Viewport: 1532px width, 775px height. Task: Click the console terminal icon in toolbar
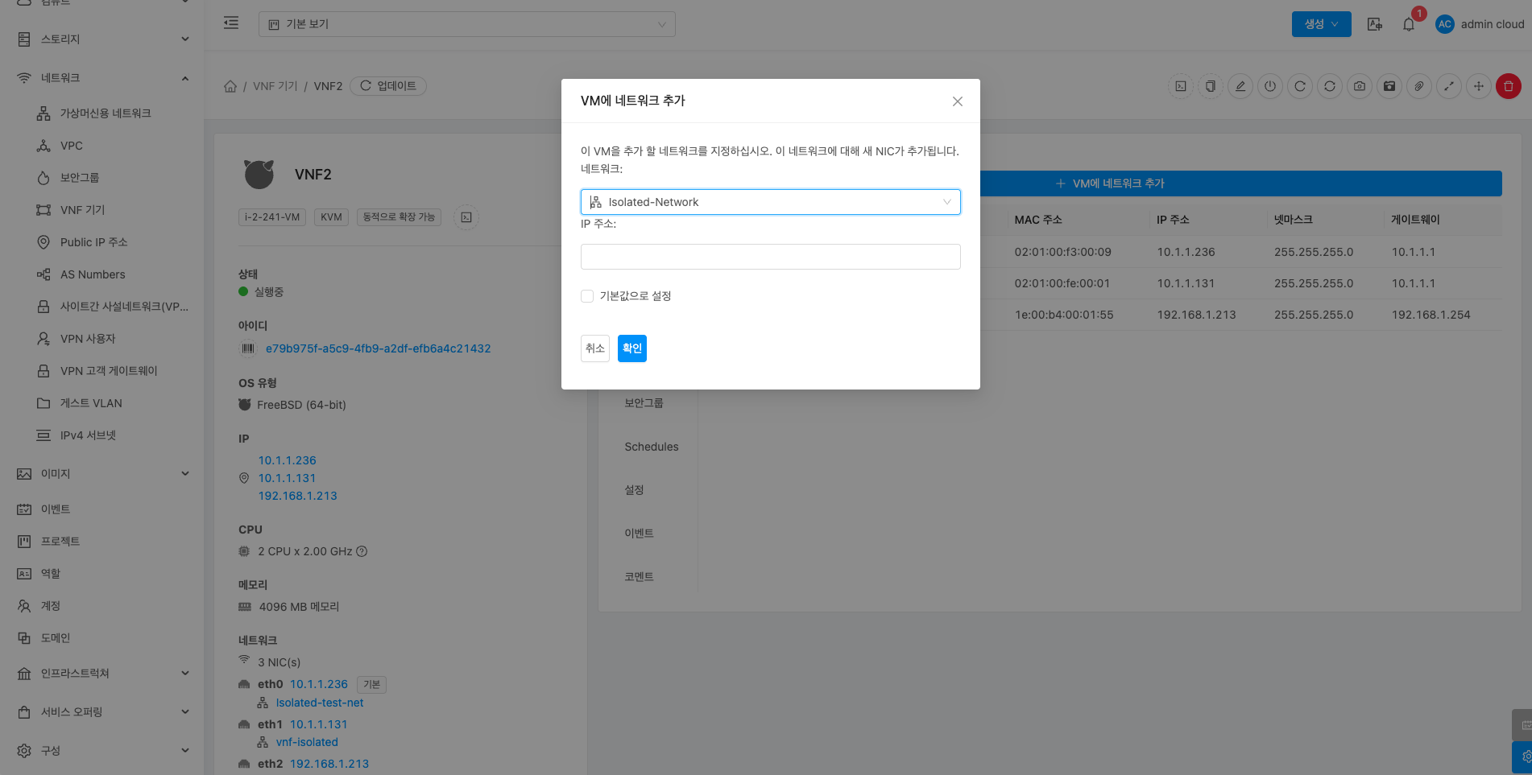tap(1181, 86)
